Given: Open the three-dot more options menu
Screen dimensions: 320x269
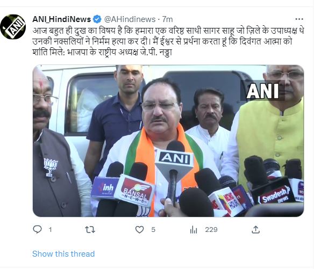Looking at the screenshot, I should pos(299,19).
